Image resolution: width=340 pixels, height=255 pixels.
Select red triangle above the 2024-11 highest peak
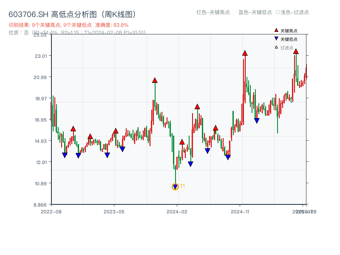(x=245, y=53)
